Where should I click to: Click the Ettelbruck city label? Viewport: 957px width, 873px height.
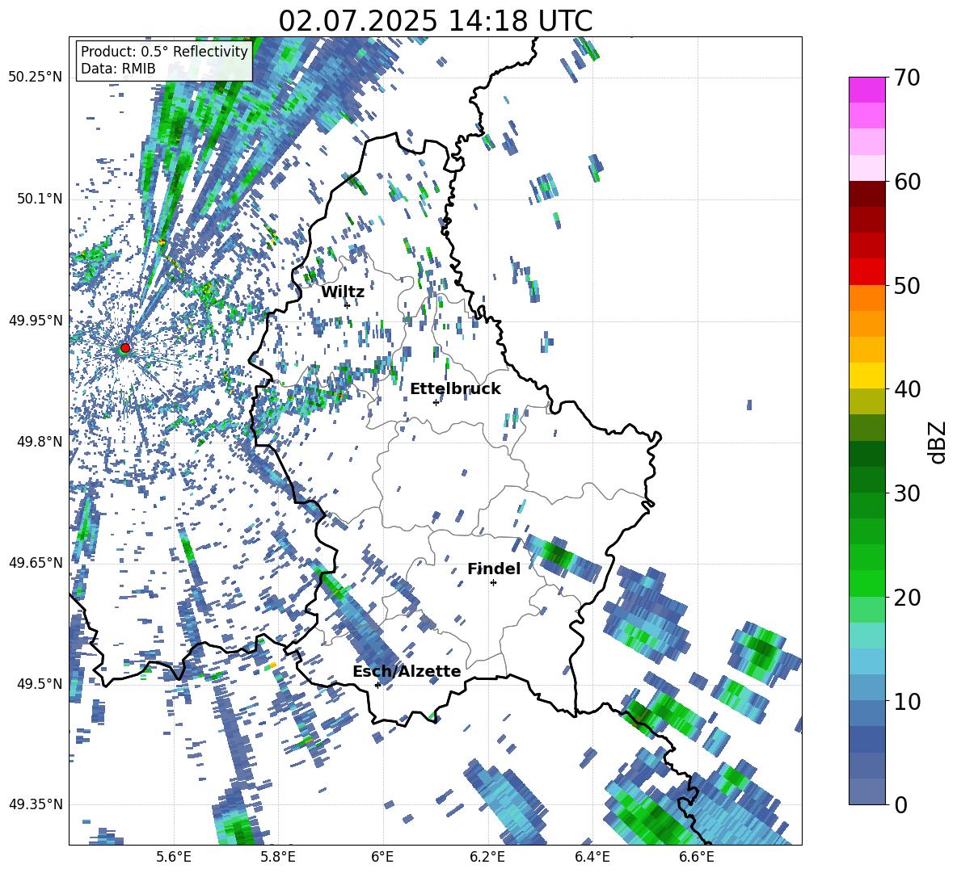455,389
